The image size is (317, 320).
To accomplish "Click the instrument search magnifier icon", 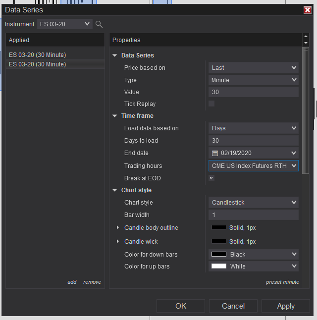I will click(99, 24).
